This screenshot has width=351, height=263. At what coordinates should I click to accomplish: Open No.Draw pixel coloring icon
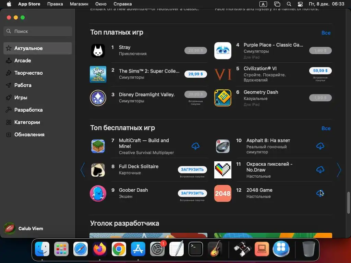pos(222,170)
